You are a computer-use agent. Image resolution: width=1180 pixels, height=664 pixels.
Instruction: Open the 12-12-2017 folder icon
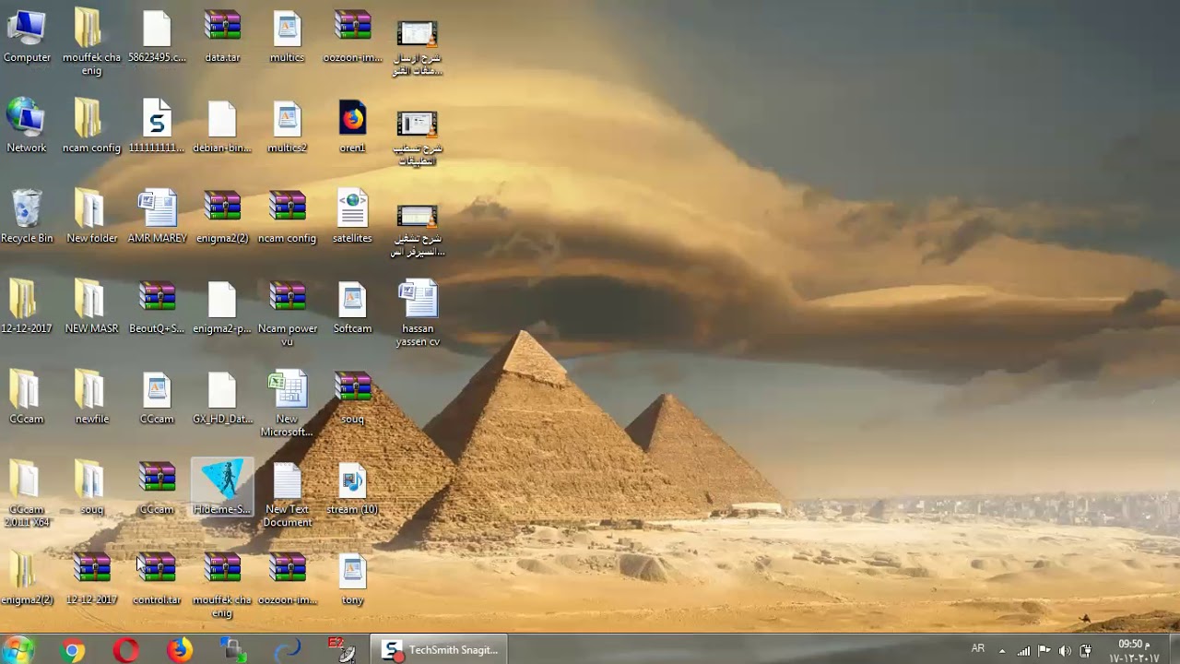[27, 308]
